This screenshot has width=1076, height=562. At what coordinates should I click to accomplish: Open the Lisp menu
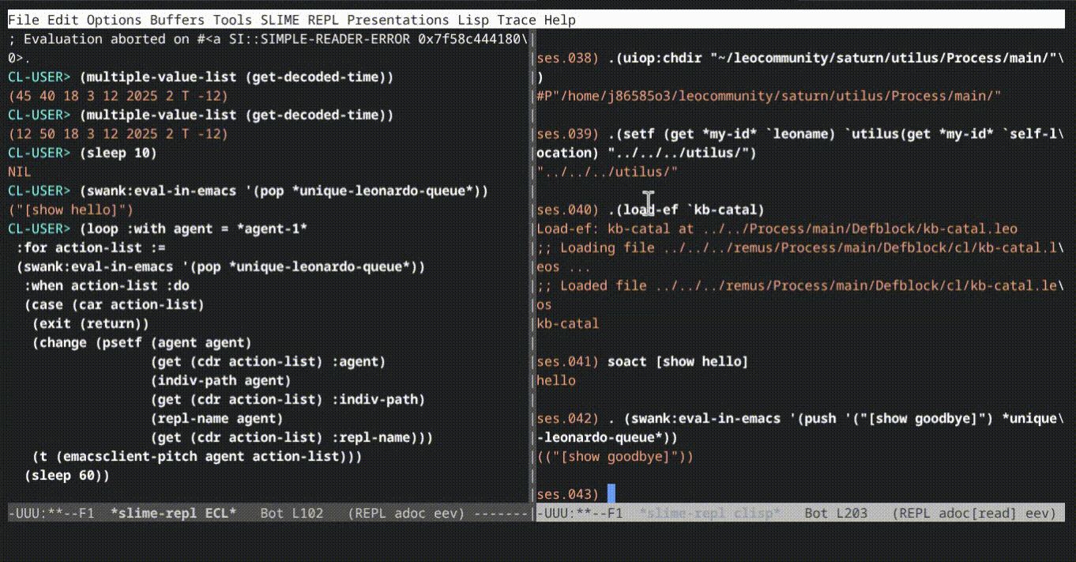473,20
